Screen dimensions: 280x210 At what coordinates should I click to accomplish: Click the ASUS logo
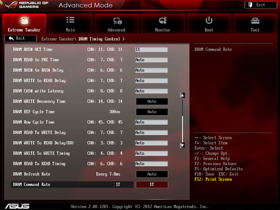pyautogui.click(x=17, y=206)
